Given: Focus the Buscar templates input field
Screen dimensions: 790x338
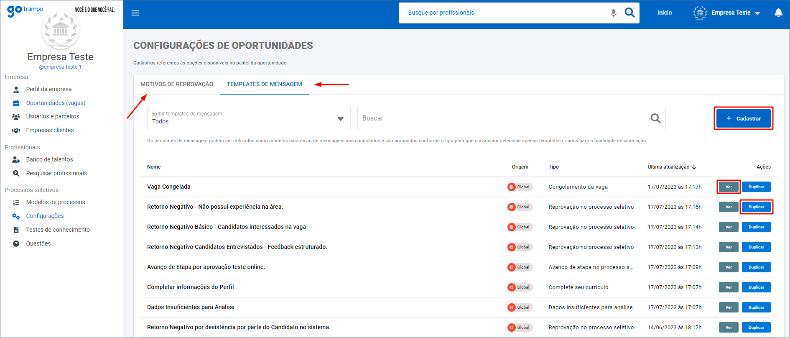Looking at the screenshot, I should 502,119.
